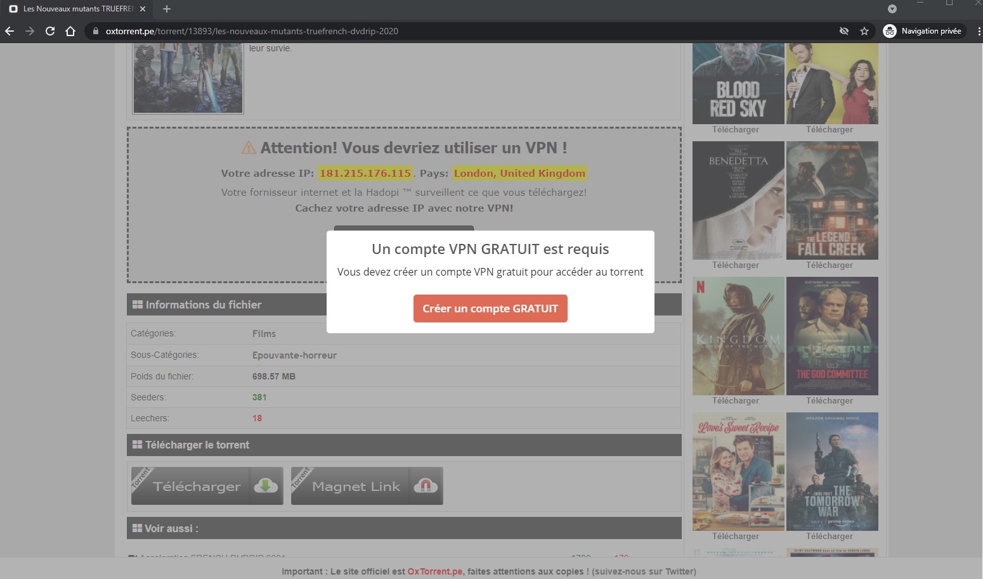Screen dimensions: 983x579
Task: Click the warning triangle icon beside Attention
Action: [x=249, y=148]
